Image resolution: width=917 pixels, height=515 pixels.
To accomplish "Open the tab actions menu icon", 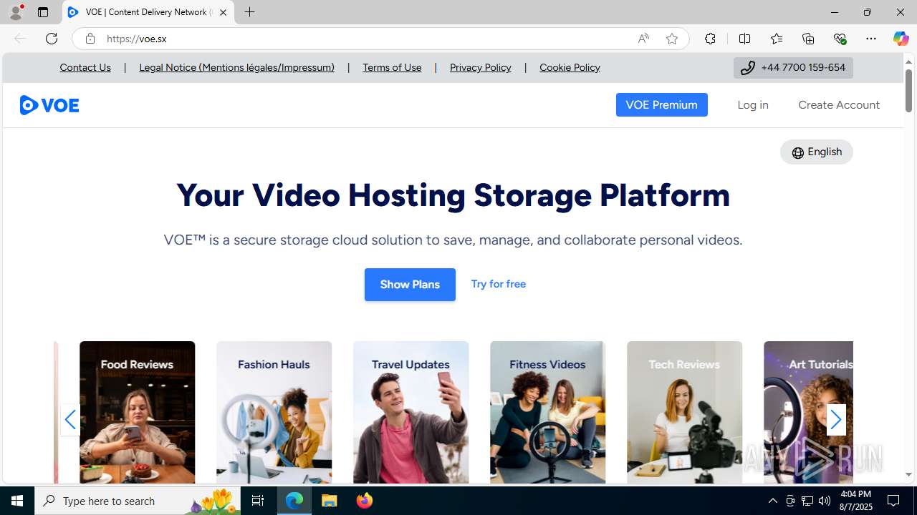I will point(43,12).
